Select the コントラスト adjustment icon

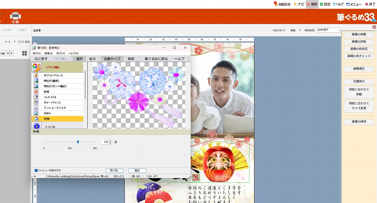pyautogui.click(x=36, y=97)
